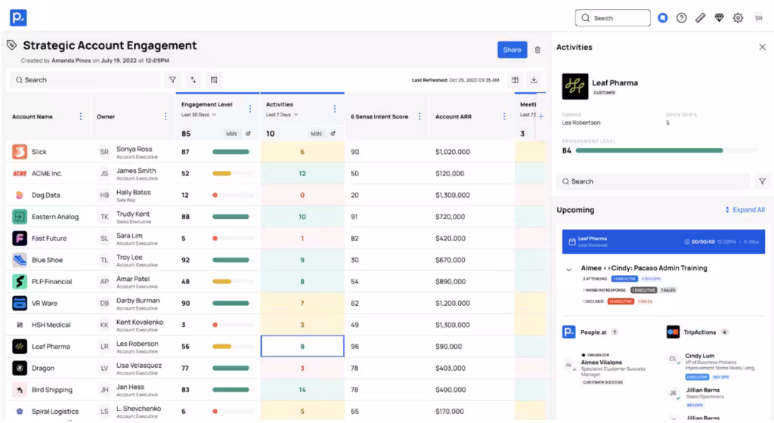Screen dimensions: 774x423
Task: Collapse the Aimee Cindy meeting chevron
Action: (x=568, y=269)
